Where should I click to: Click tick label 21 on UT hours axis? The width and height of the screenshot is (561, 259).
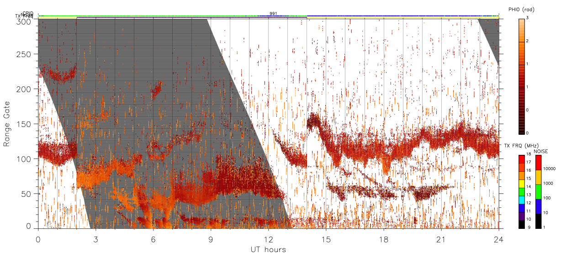(x=441, y=239)
